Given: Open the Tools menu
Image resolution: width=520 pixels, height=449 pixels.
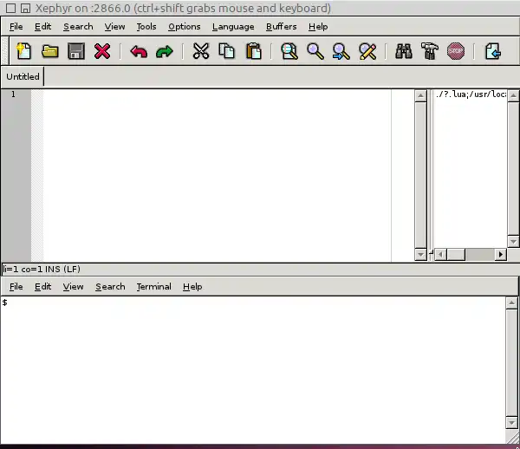Looking at the screenshot, I should point(146,27).
